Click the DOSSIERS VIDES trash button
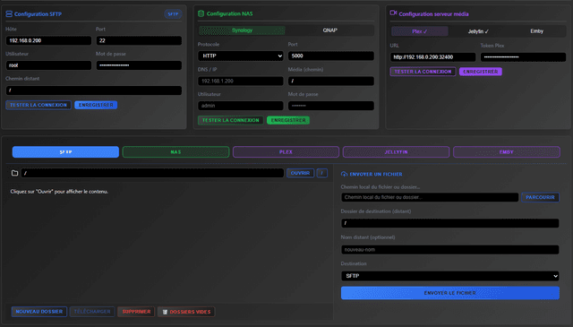573x327 pixels. [186, 312]
